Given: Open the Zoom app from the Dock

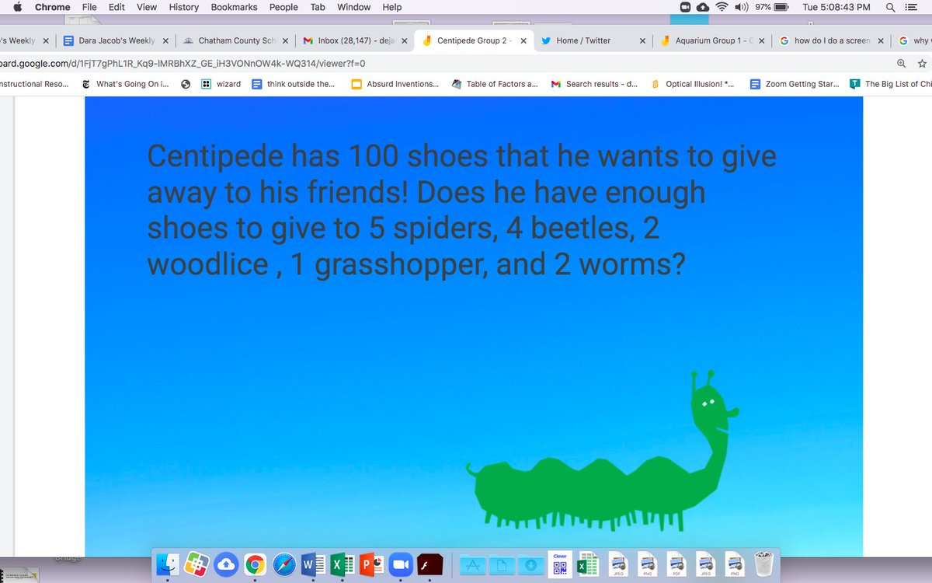Looking at the screenshot, I should (400, 564).
